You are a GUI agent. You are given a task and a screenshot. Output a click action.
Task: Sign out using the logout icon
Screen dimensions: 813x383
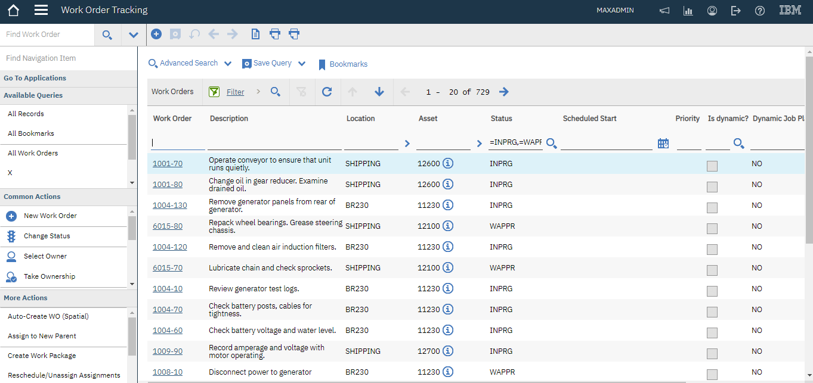[735, 10]
